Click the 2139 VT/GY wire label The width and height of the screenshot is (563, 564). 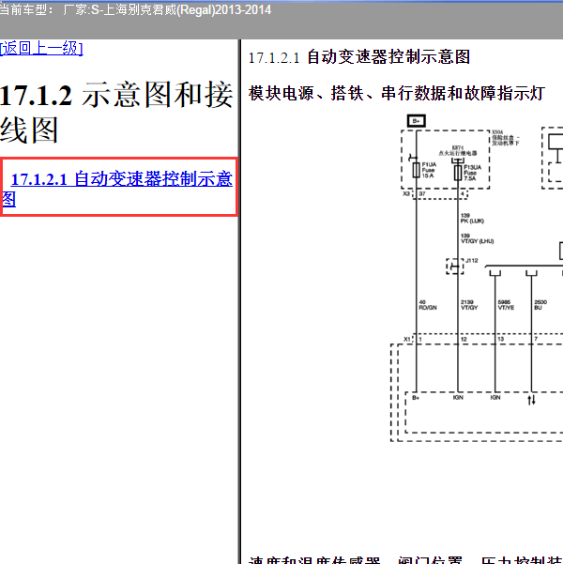(469, 305)
